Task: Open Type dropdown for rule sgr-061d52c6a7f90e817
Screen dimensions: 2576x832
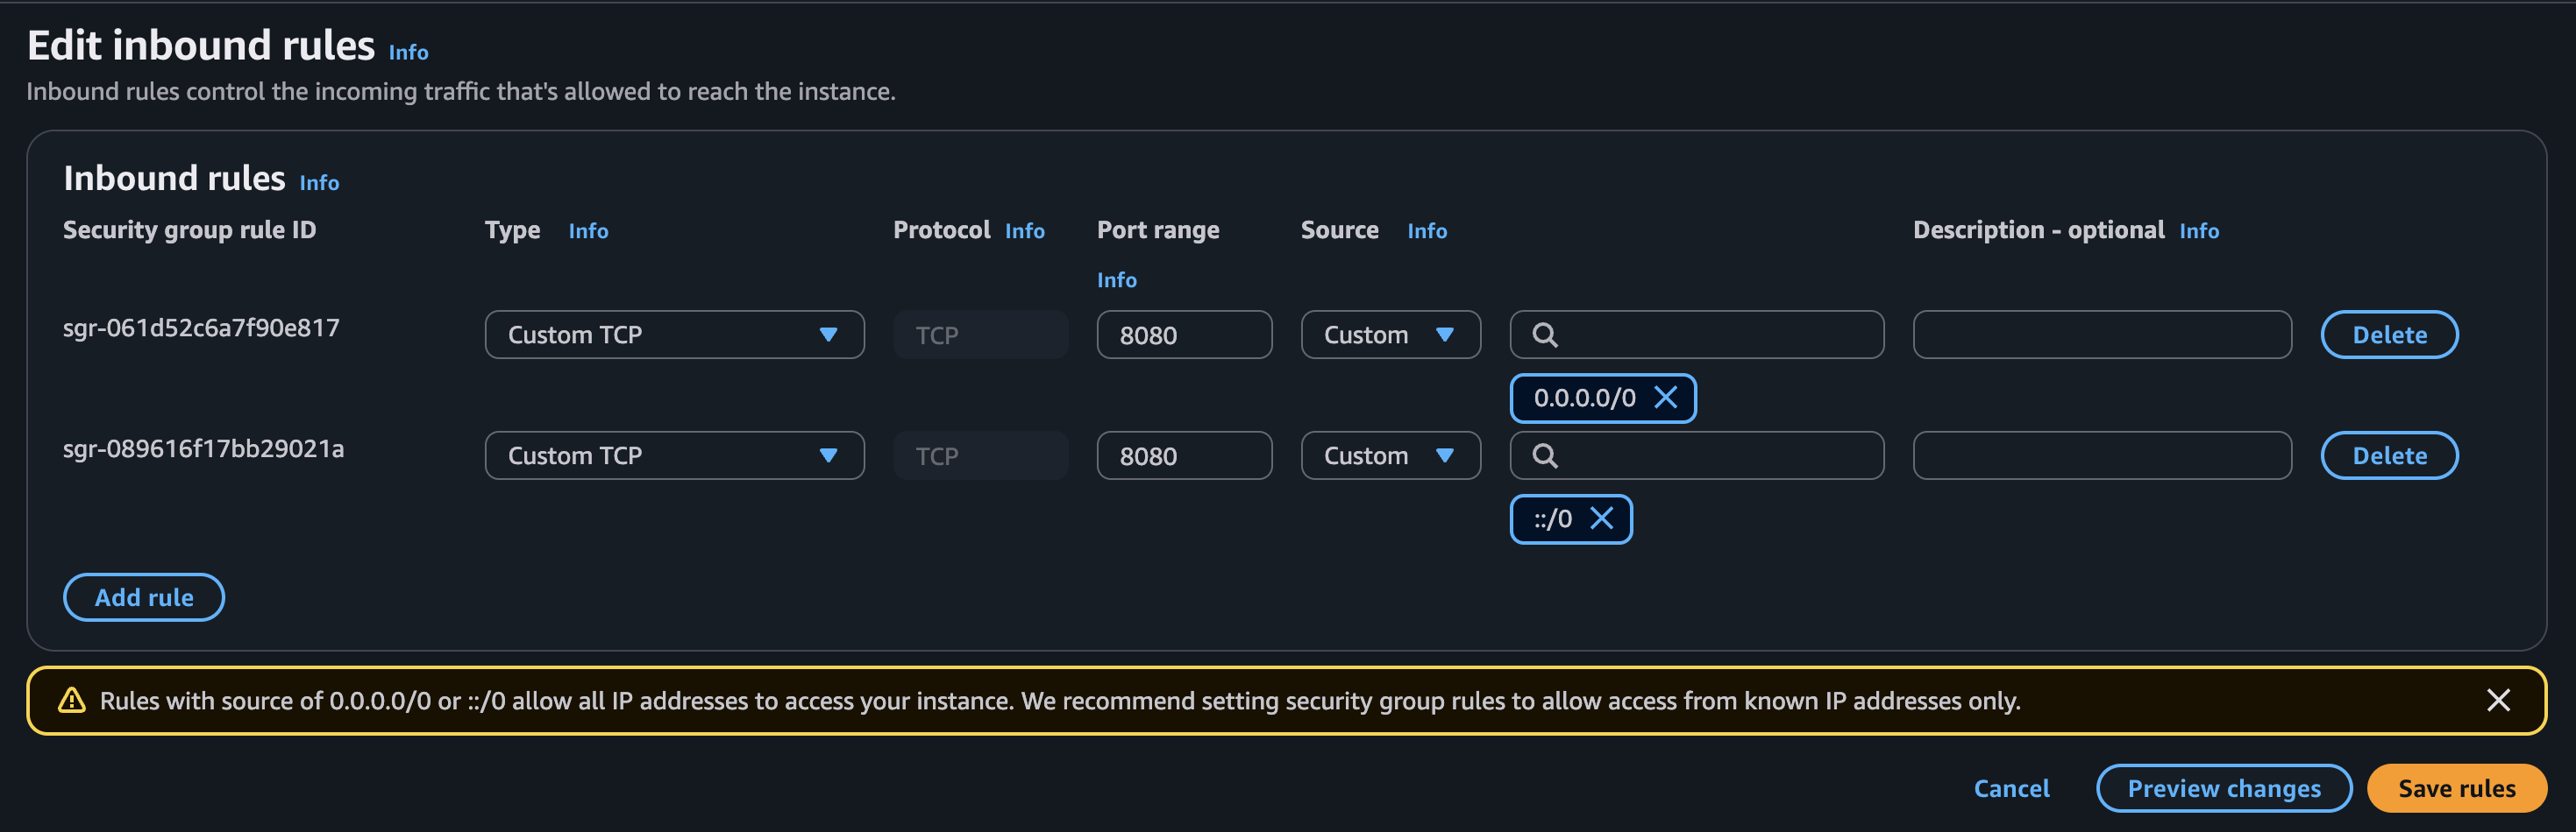Action: tap(674, 335)
